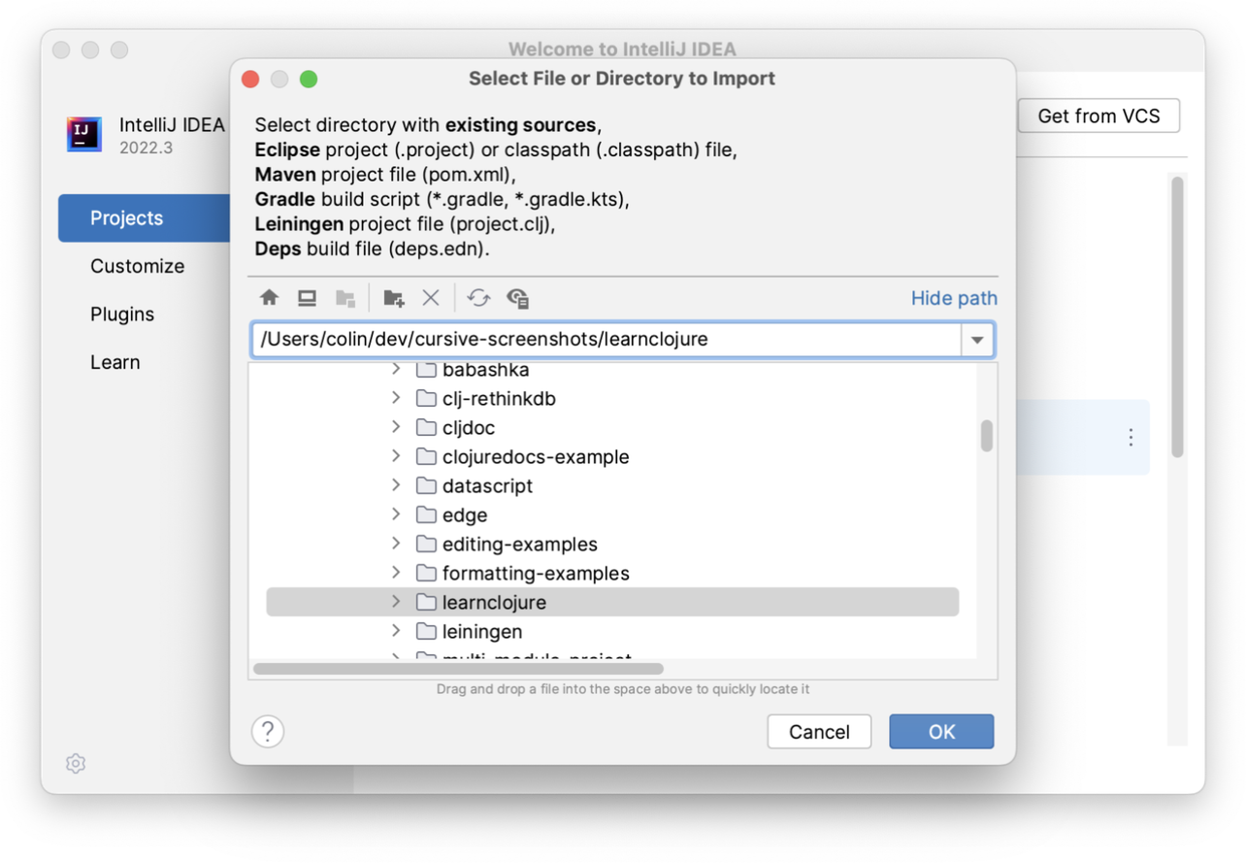Open the Customize tab
The height and width of the screenshot is (863, 1246).
pos(137,266)
